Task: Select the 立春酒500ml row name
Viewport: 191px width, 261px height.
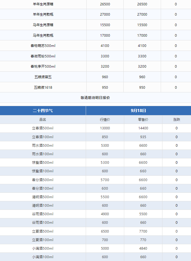Action: tap(43, 128)
